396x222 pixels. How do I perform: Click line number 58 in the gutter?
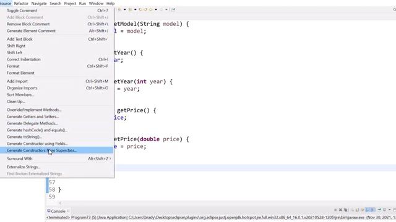pyautogui.click(x=52, y=189)
